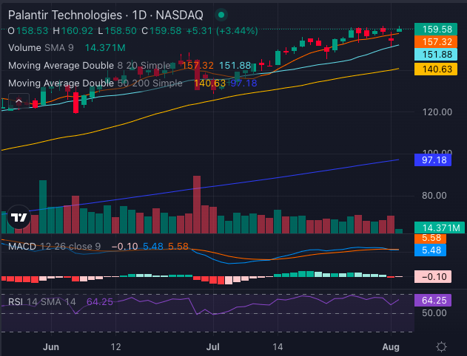Click the yellow 140.63 axis label
The image size is (467, 356).
tap(436, 69)
